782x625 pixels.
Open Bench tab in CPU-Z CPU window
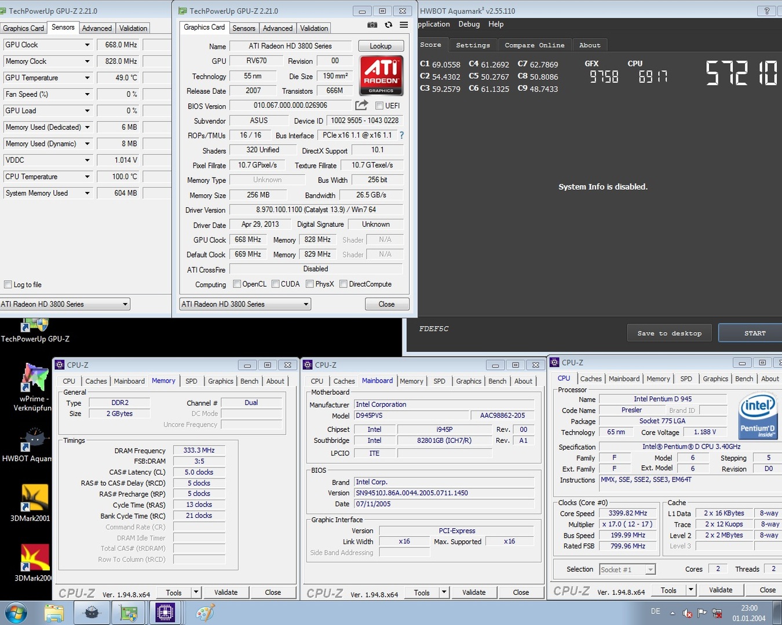tap(744, 378)
